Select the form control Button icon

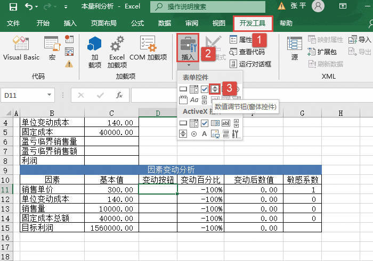(x=183, y=89)
